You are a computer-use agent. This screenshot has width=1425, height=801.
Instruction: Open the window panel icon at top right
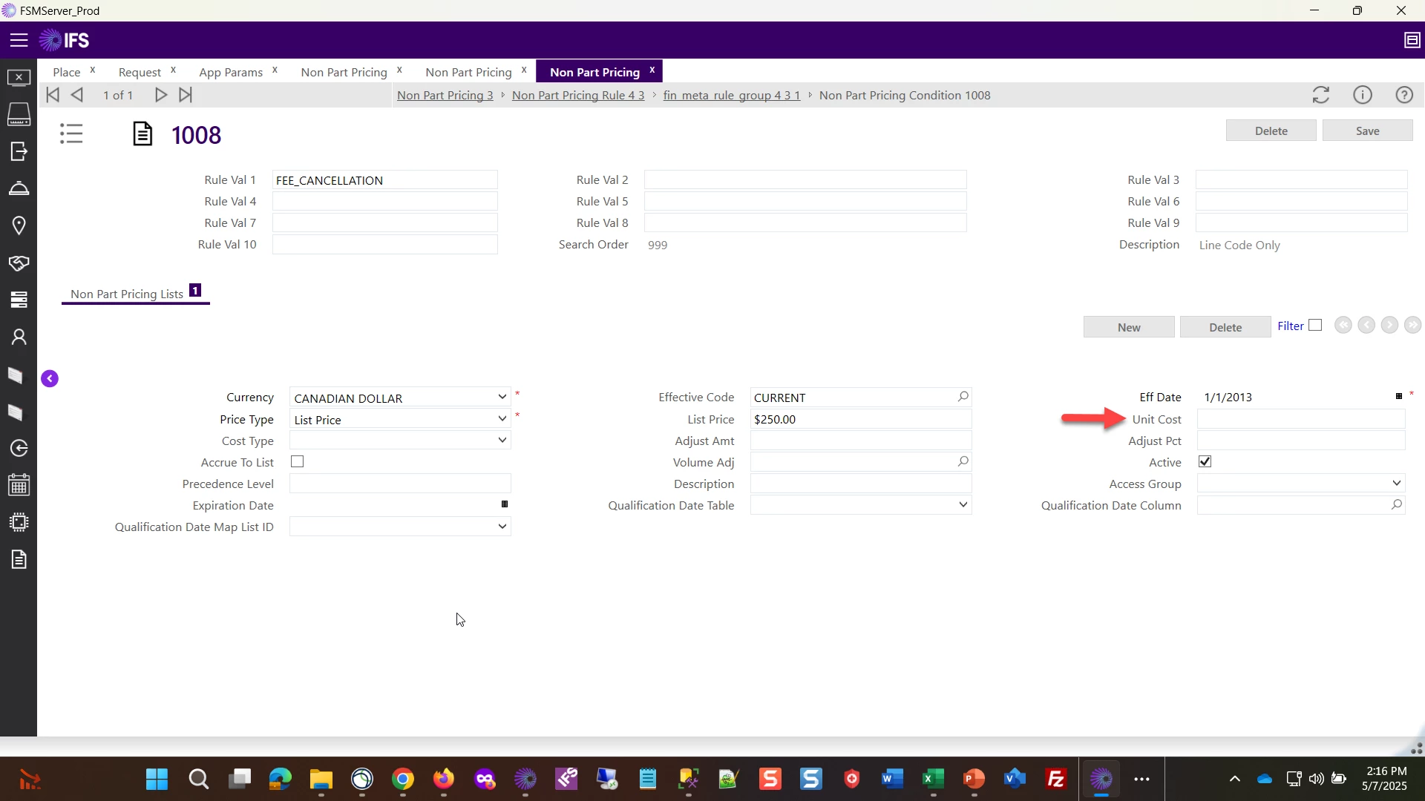tap(1412, 40)
